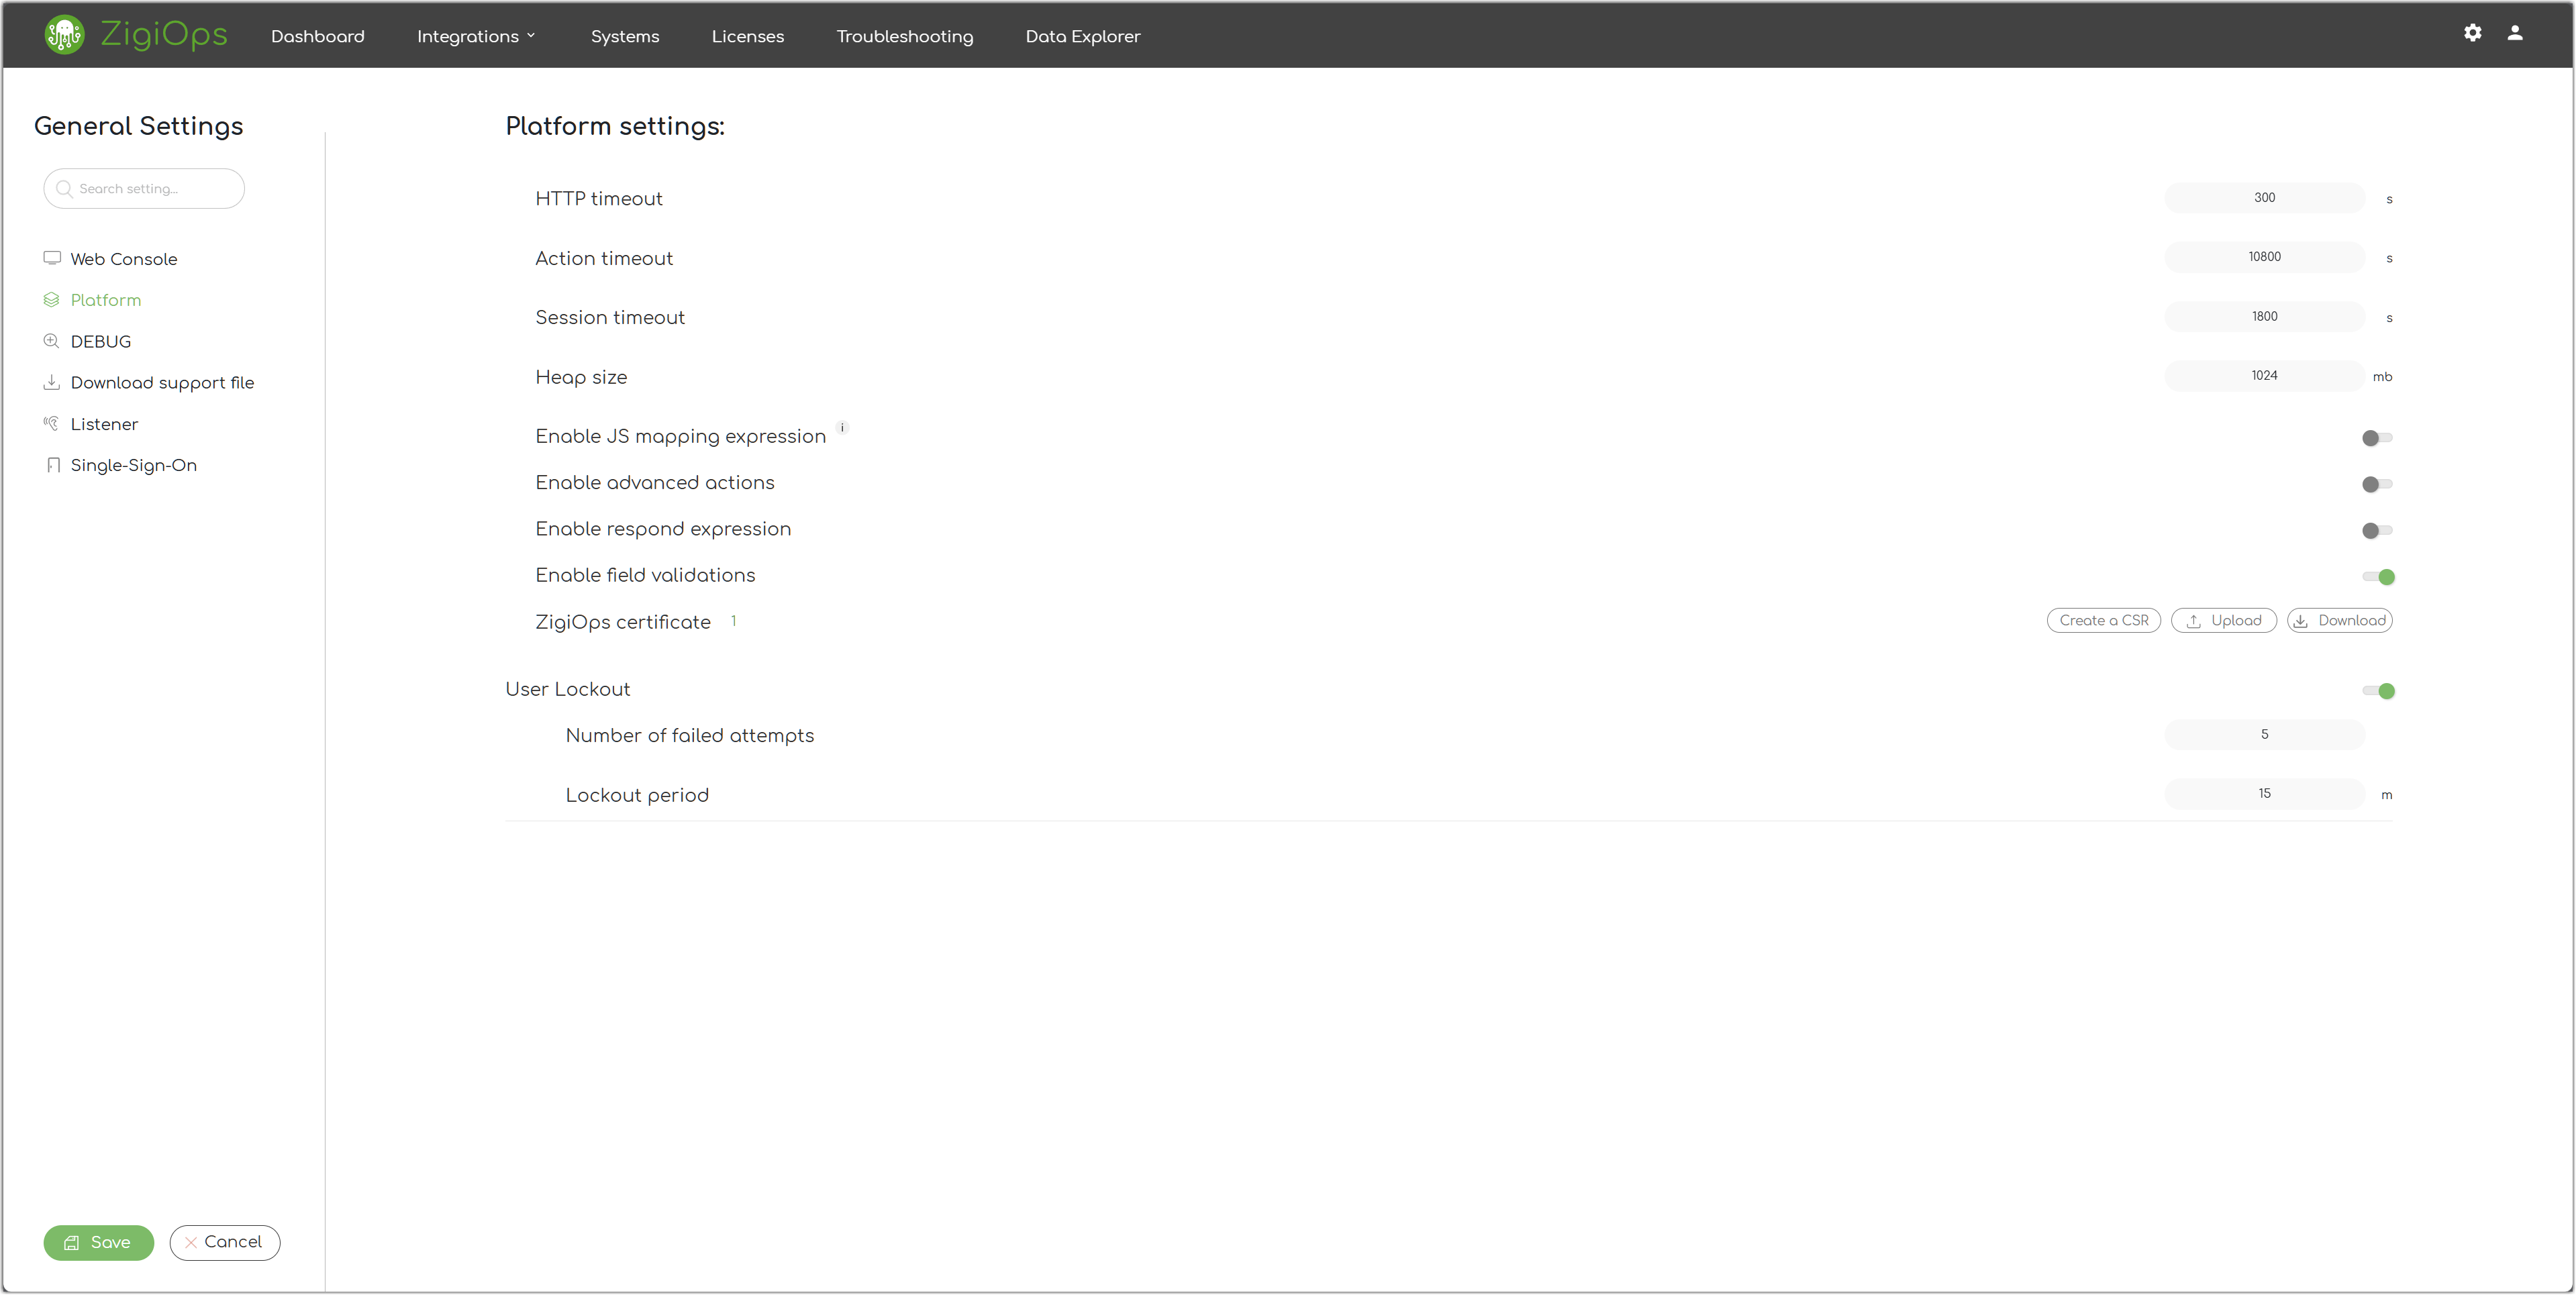Open the Troubleshooting menu item
The height and width of the screenshot is (1295, 2576).
(x=904, y=36)
